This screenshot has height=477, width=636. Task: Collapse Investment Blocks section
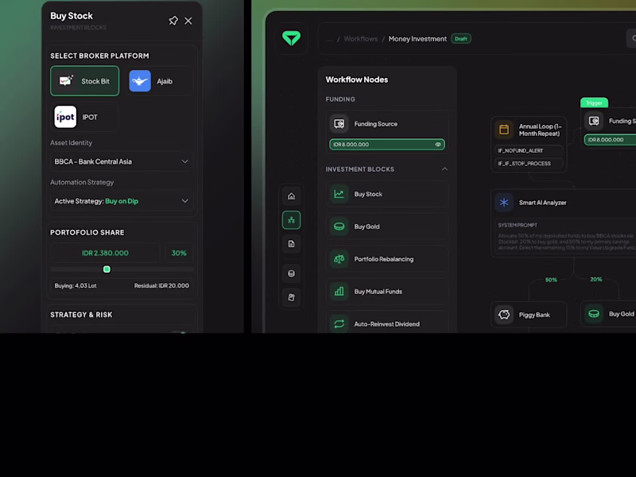(x=444, y=169)
